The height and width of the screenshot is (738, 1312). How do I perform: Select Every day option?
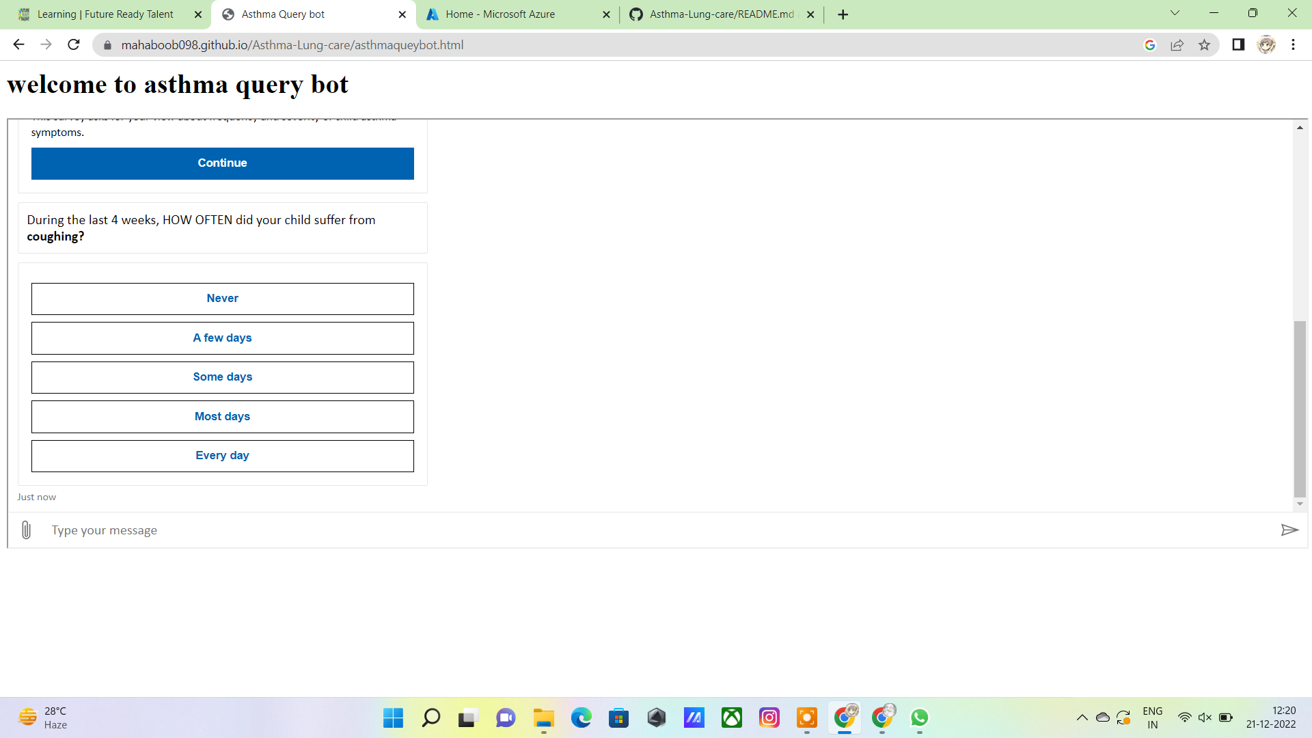223,456
